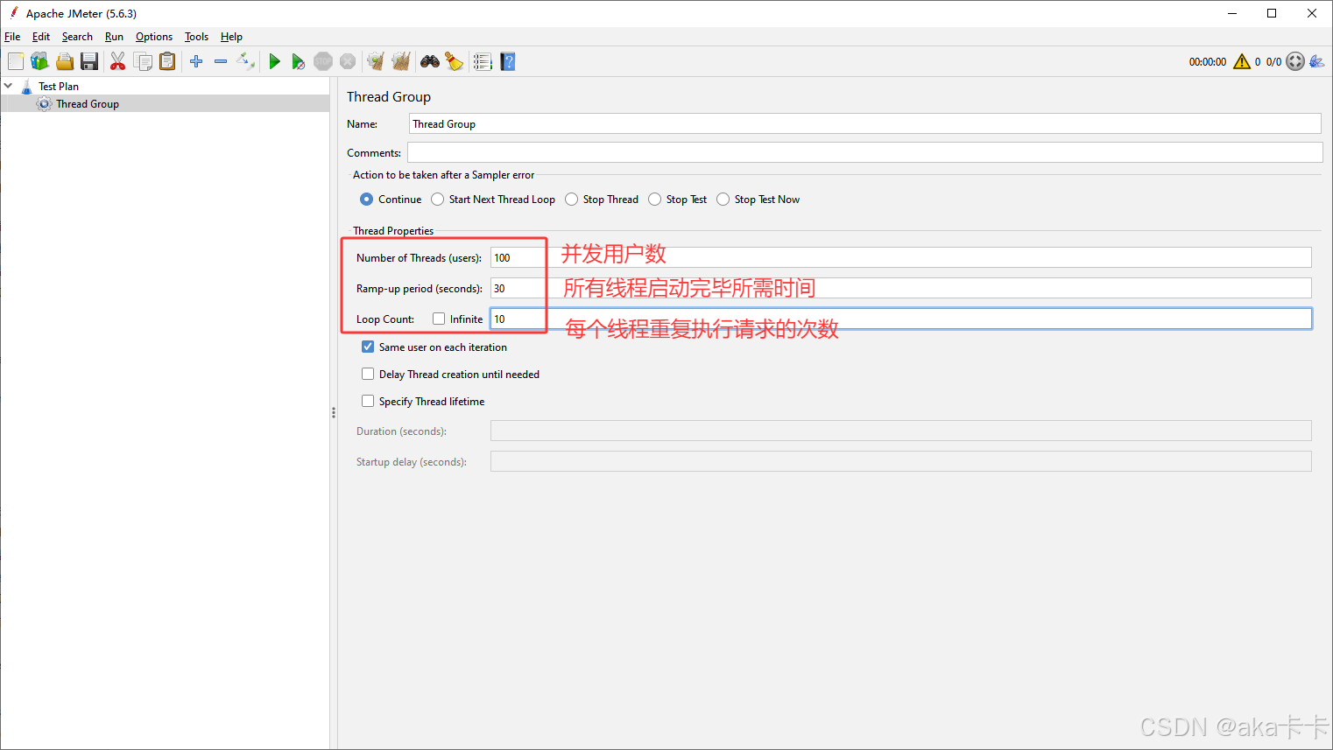
Task: Click the grey Shutdown icon
Action: [x=348, y=61]
